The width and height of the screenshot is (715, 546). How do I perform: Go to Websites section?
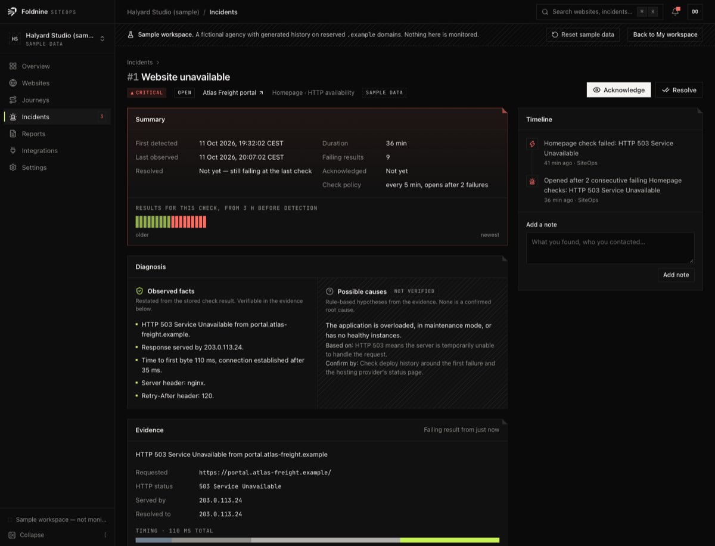57,83
